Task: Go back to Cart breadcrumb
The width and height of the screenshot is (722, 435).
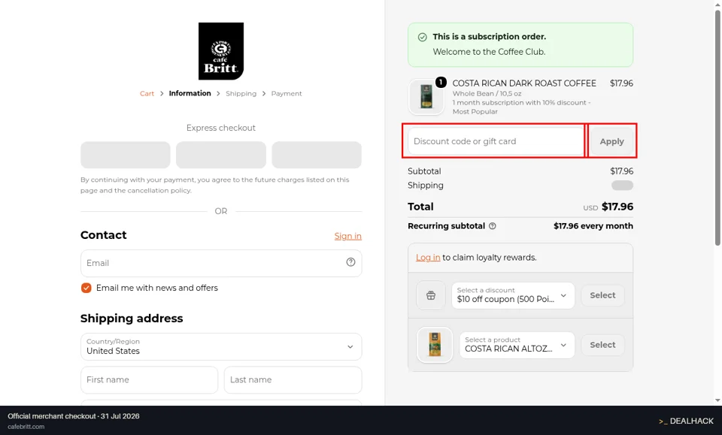Action: point(147,93)
